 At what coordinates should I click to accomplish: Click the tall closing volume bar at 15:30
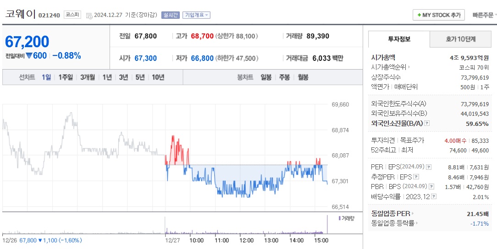[x=327, y=224]
